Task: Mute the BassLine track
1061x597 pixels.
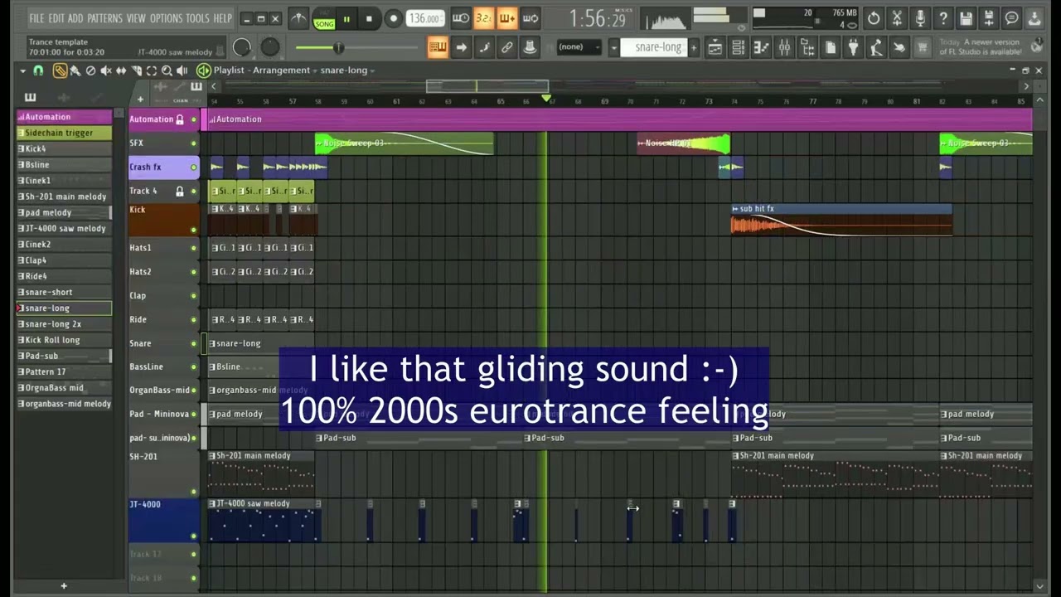Action: pos(194,366)
